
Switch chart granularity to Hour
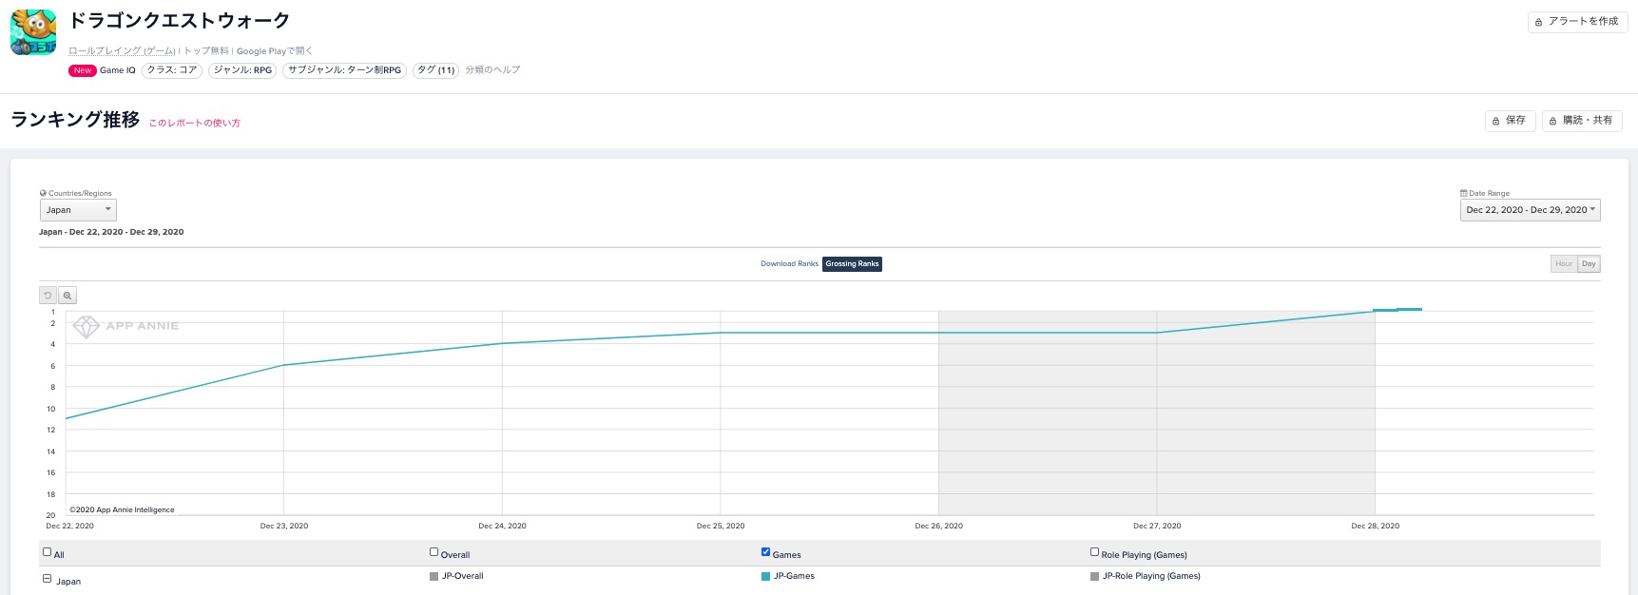click(1563, 264)
